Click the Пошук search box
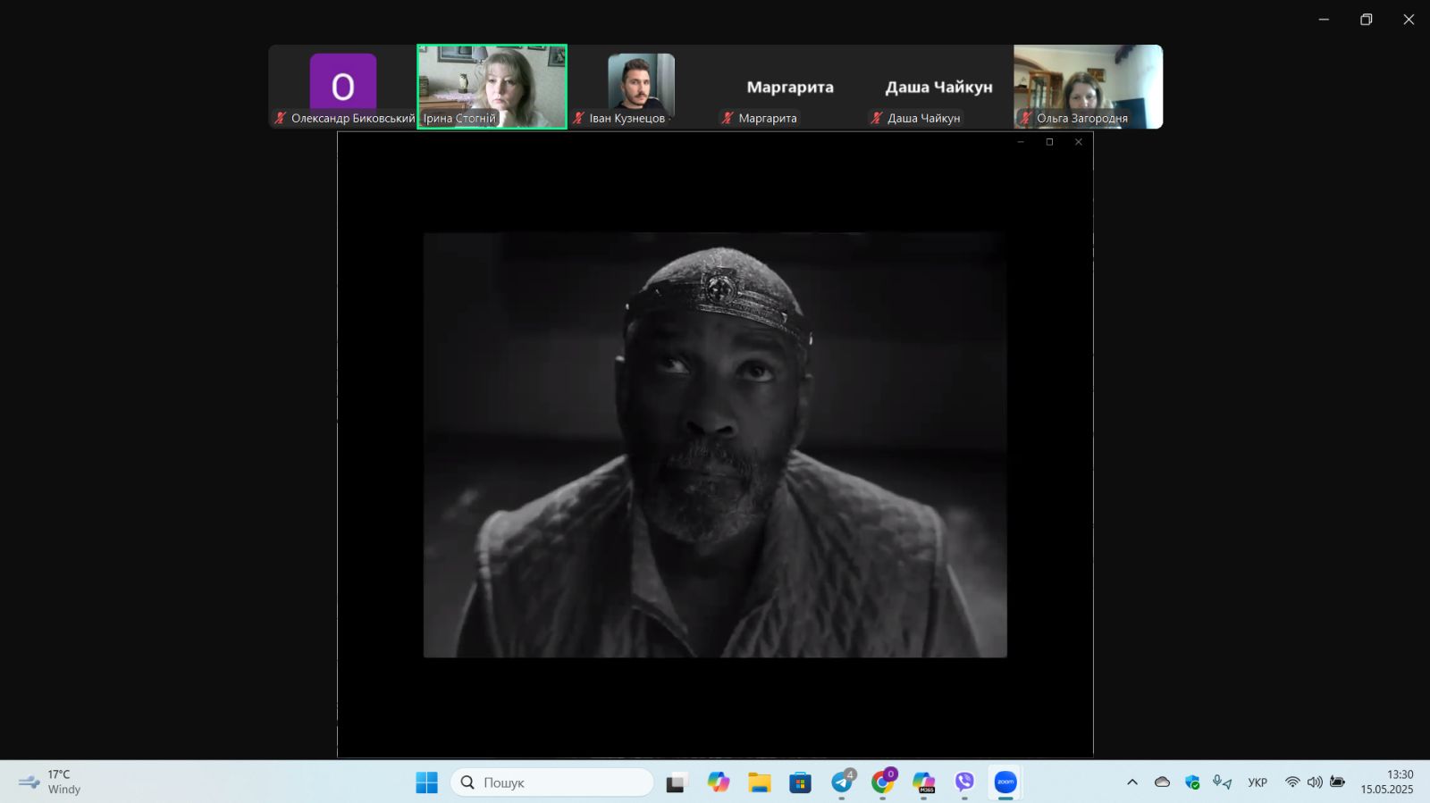The height and width of the screenshot is (803, 1430). 552,782
